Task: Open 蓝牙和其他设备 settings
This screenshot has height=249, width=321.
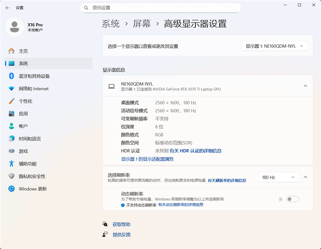Action: pyautogui.click(x=32, y=76)
